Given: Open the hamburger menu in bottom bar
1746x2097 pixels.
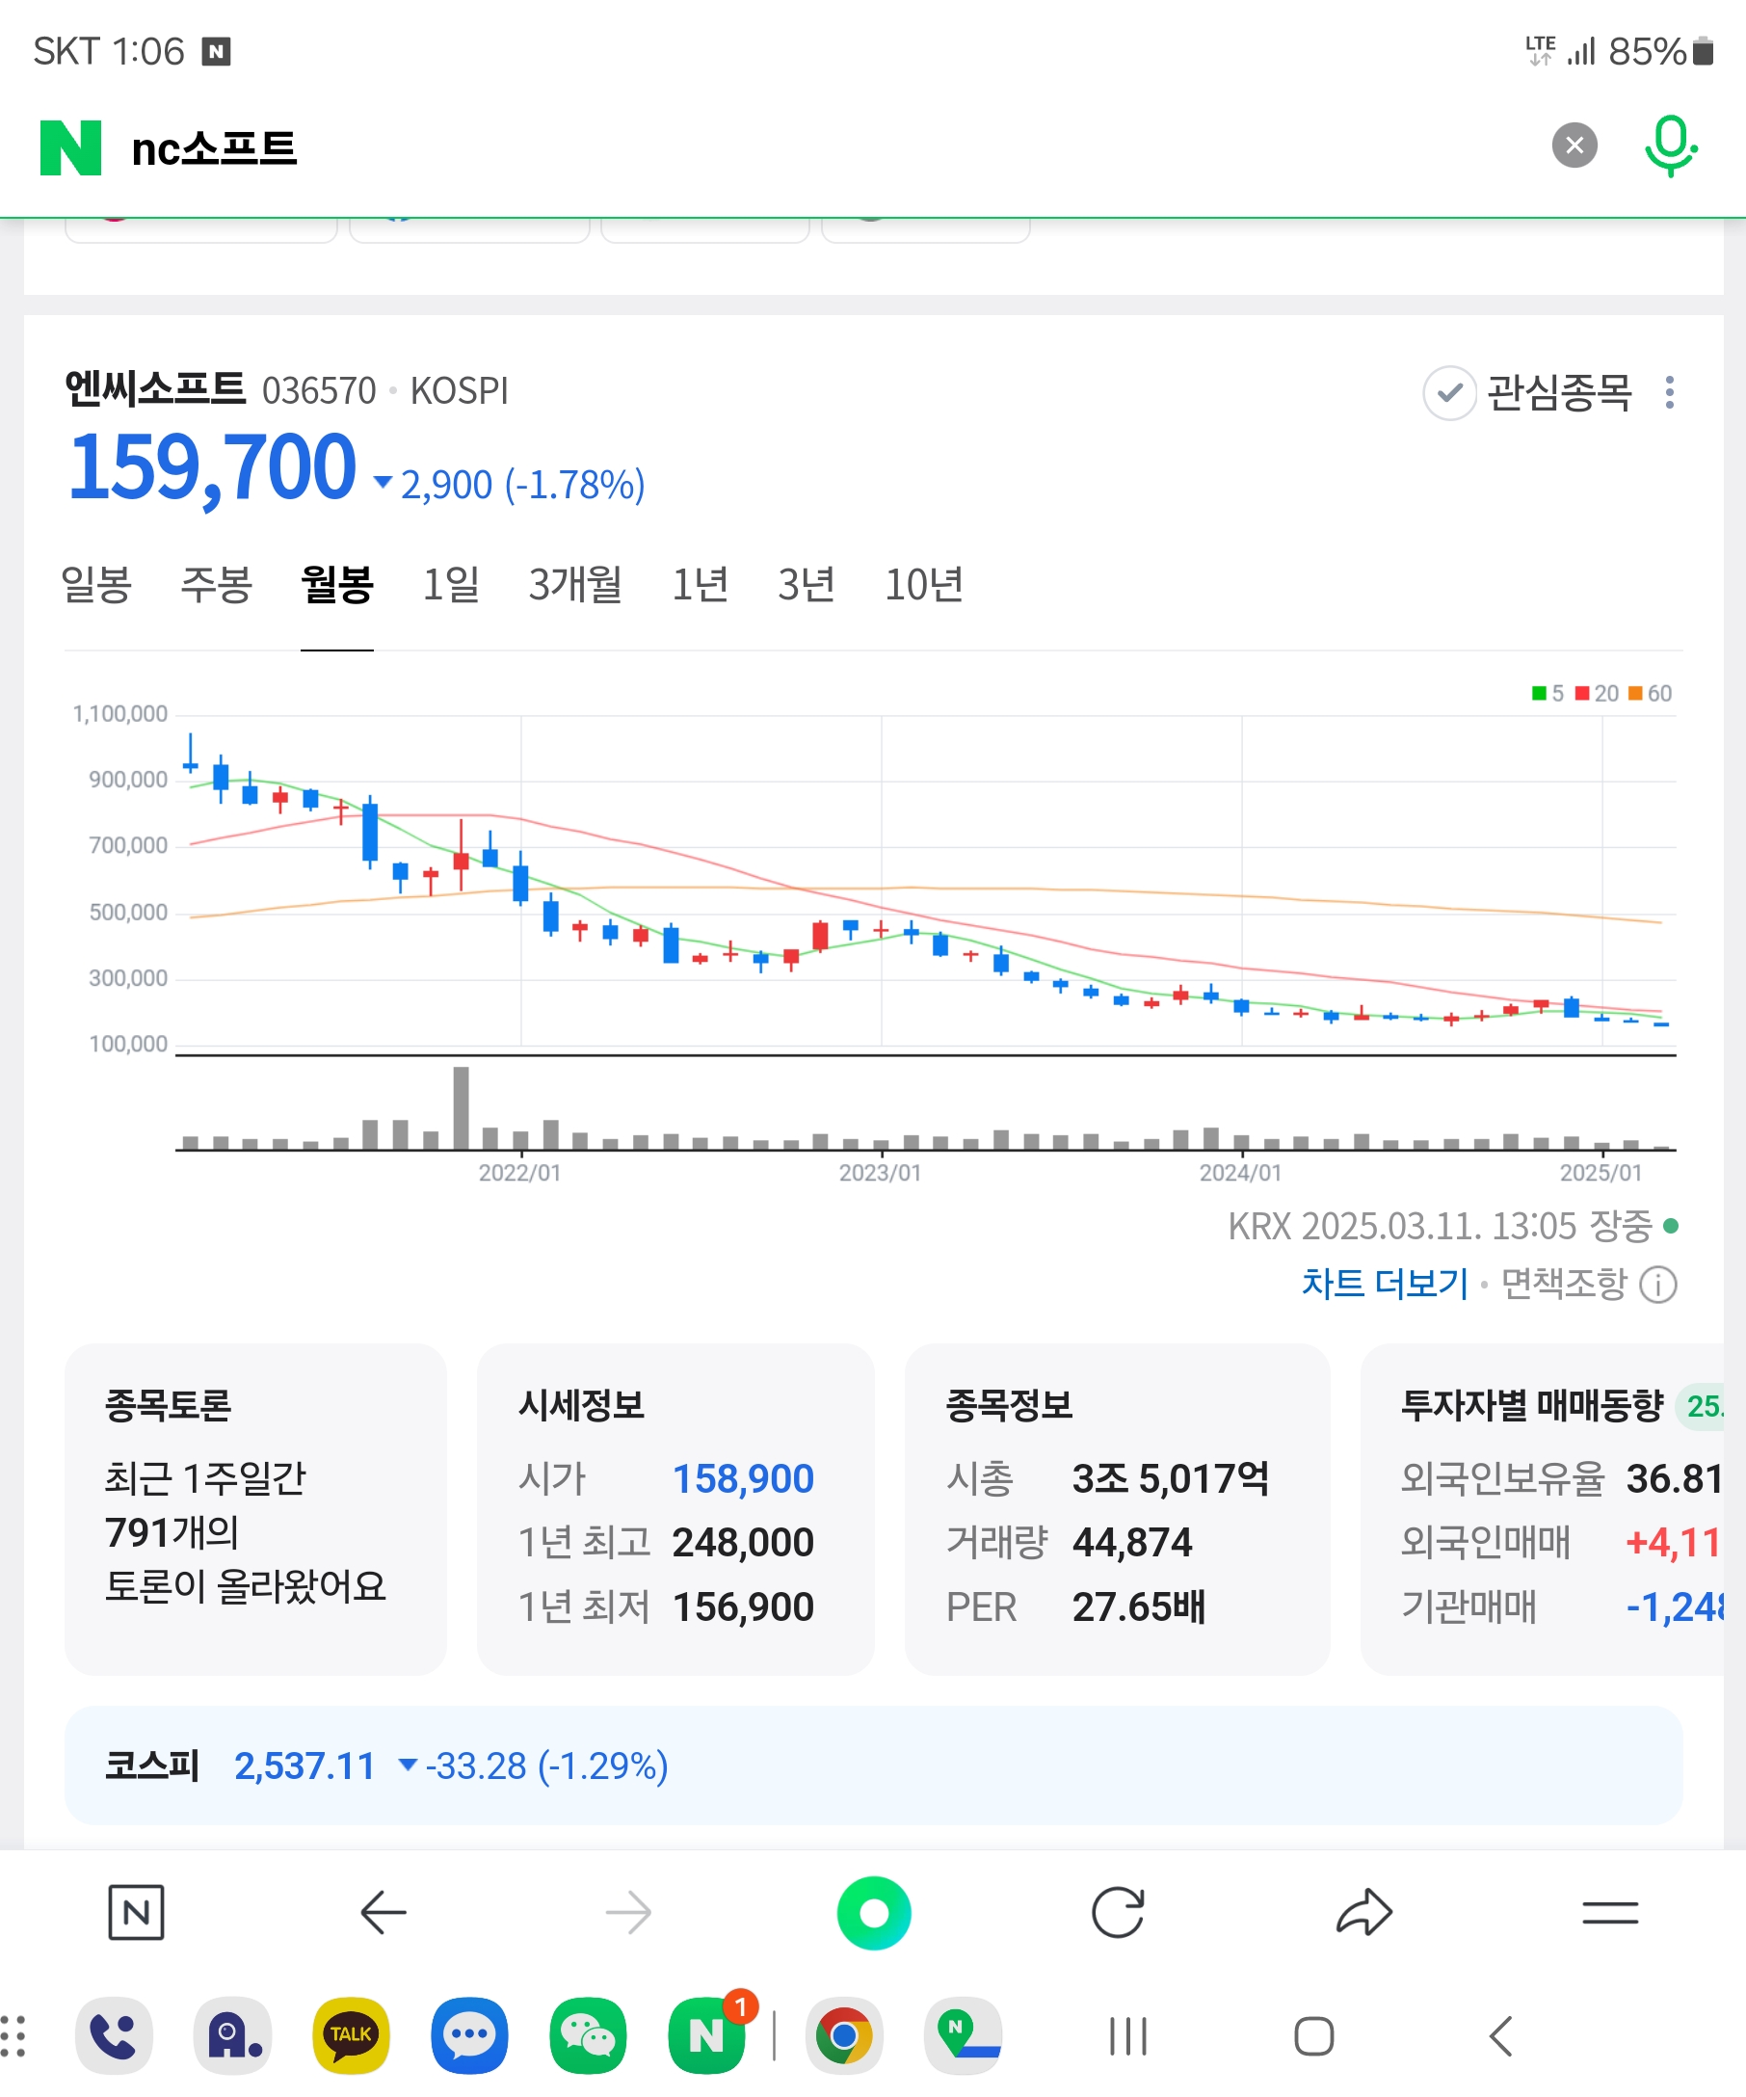Looking at the screenshot, I should pos(1609,1912).
